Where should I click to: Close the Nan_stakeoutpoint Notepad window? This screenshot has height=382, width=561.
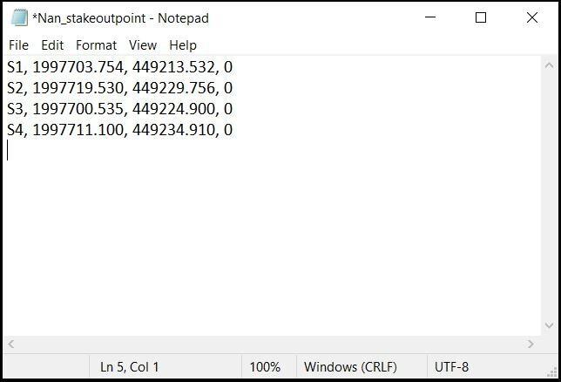click(532, 17)
